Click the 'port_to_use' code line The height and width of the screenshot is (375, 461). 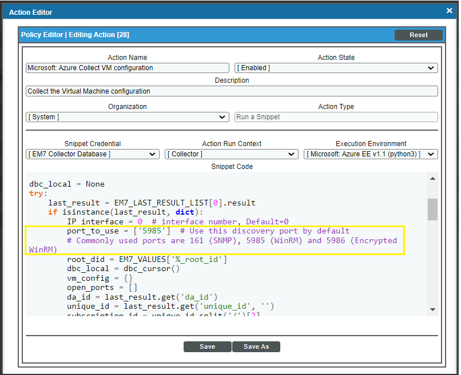point(208,231)
